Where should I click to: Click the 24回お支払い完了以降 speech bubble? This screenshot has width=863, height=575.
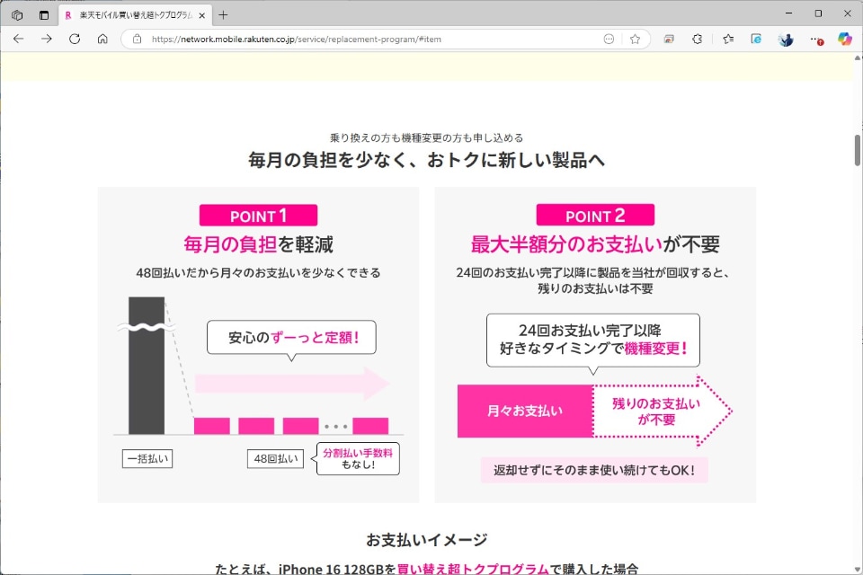pos(593,340)
